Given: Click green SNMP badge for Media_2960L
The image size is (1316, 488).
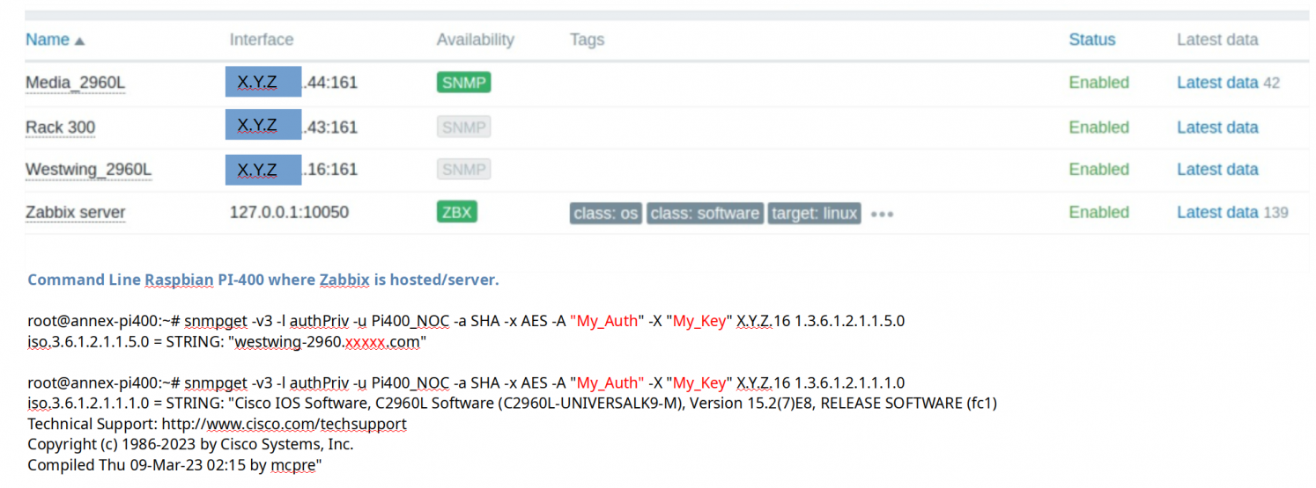Looking at the screenshot, I should coord(463,83).
